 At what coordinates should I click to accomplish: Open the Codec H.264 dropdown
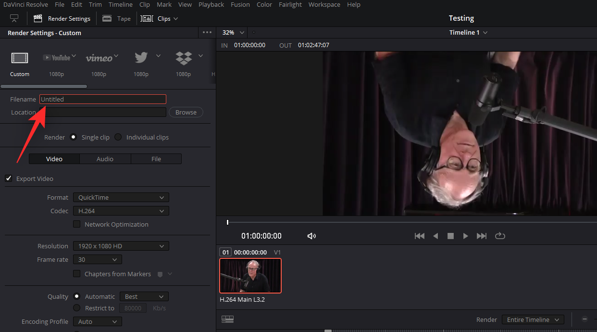pyautogui.click(x=121, y=211)
